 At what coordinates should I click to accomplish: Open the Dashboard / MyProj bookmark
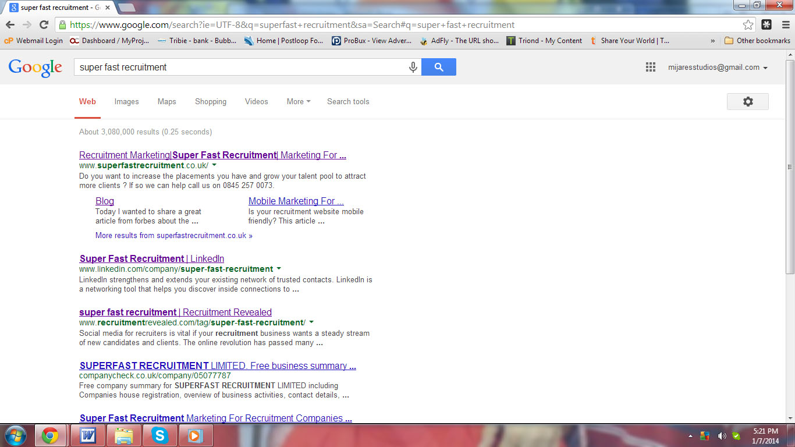click(109, 41)
